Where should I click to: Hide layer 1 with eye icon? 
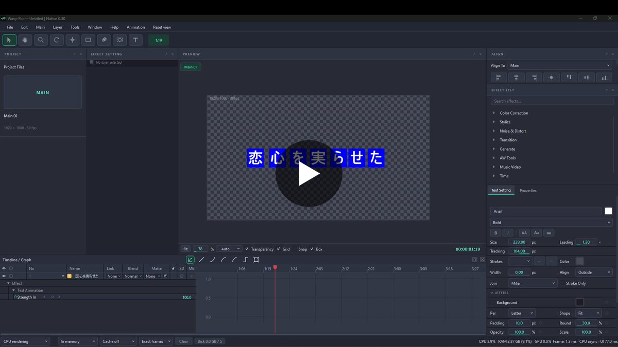tap(4, 276)
